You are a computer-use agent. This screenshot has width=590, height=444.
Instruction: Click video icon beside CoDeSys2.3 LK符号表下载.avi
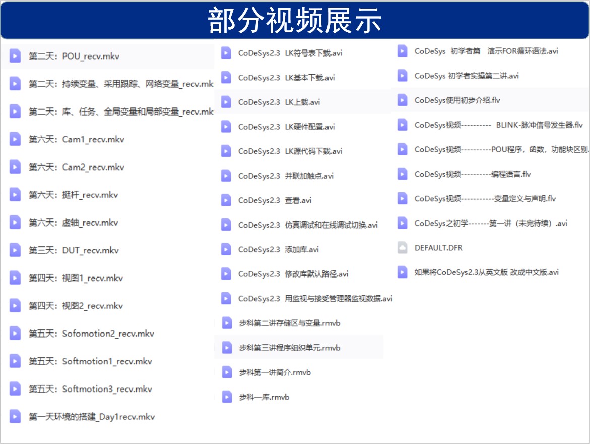pos(226,53)
